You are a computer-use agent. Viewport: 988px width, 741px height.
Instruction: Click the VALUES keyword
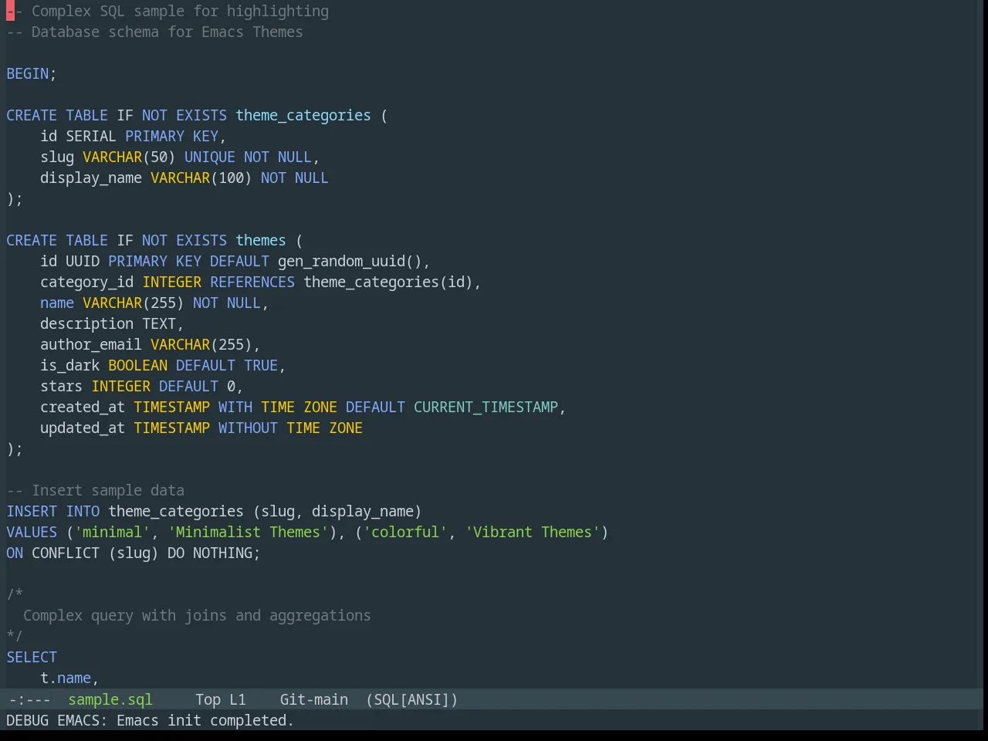32,532
